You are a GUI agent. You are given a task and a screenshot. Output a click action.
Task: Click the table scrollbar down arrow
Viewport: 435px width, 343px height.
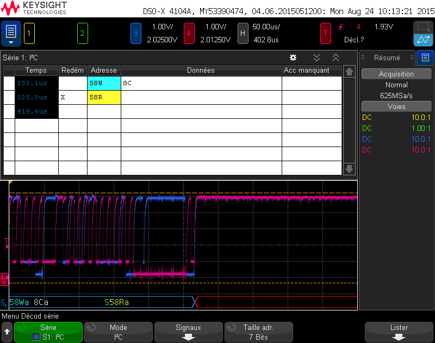tap(349, 170)
